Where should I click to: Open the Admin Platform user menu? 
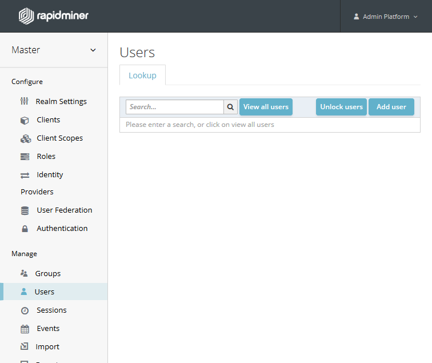click(386, 17)
